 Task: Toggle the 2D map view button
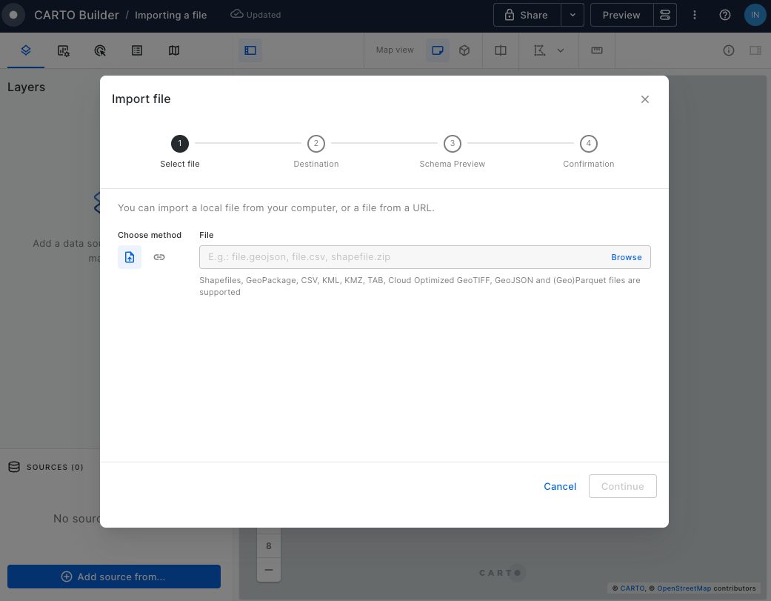coord(438,50)
